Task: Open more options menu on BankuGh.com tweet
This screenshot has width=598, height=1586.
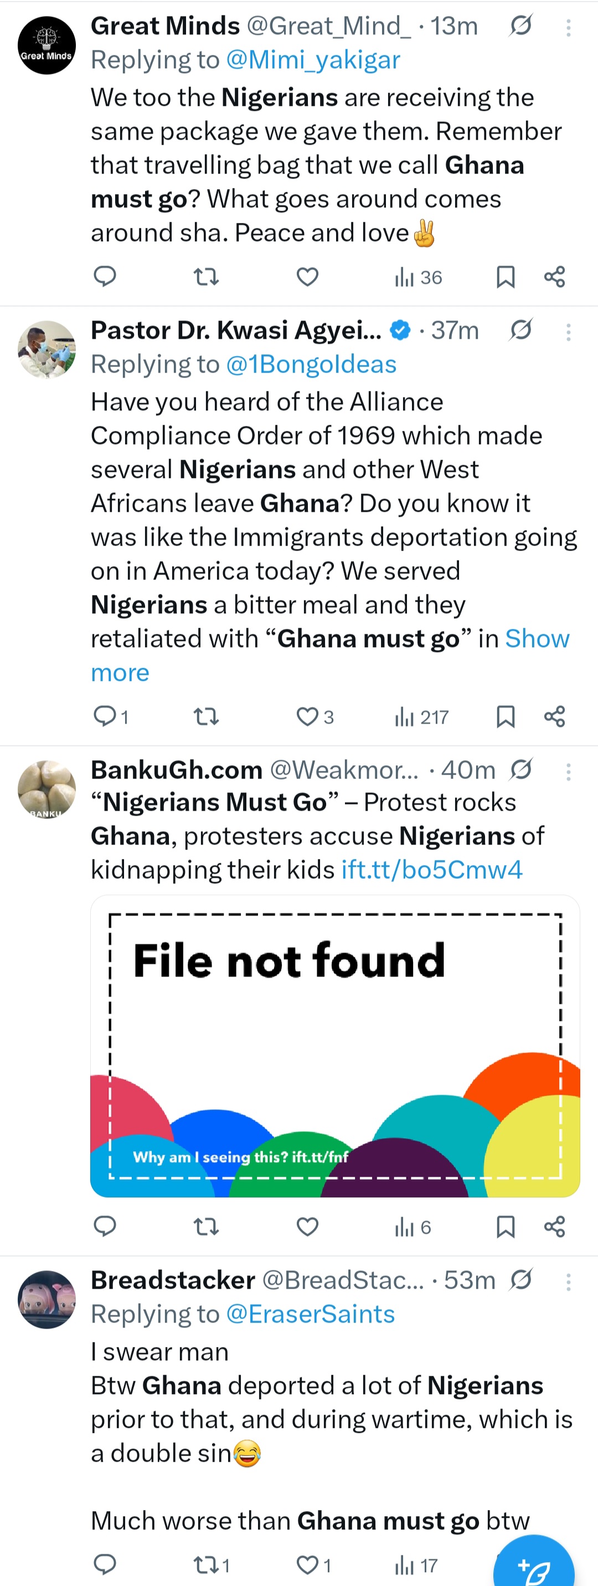Action: [569, 772]
